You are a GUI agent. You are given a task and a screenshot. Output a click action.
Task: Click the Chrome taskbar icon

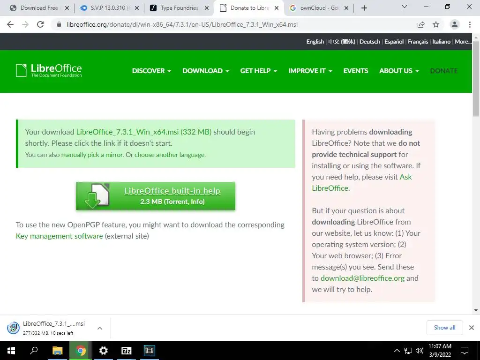81,351
